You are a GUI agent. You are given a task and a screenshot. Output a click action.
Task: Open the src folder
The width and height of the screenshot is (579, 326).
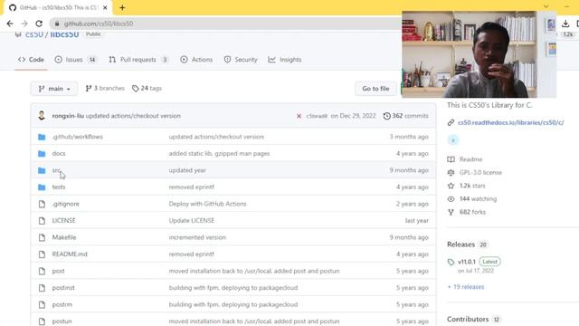[56, 170]
